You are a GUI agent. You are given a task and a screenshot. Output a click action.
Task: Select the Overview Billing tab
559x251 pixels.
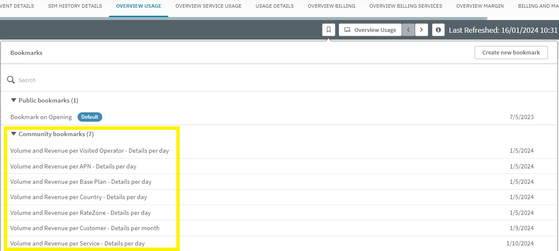(331, 6)
